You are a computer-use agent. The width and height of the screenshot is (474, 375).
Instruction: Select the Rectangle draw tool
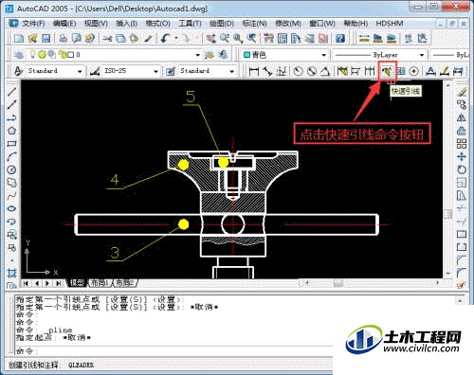pos(11,144)
